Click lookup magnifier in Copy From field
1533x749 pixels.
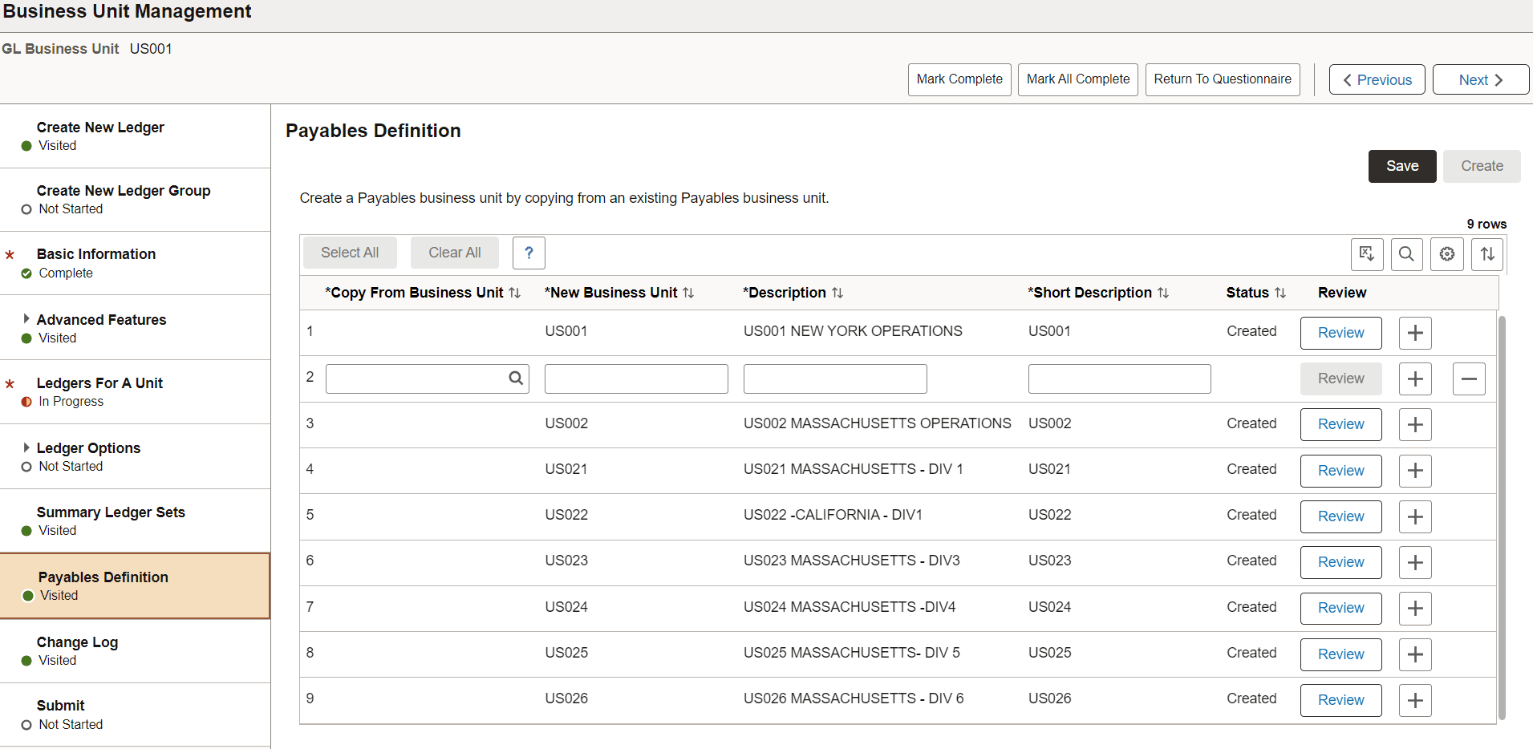coord(516,378)
